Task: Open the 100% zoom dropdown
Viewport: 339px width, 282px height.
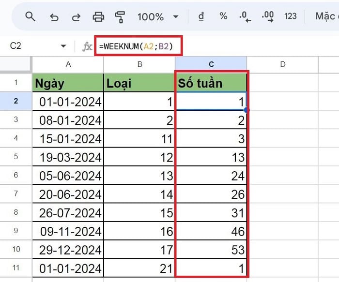Action: click(157, 17)
